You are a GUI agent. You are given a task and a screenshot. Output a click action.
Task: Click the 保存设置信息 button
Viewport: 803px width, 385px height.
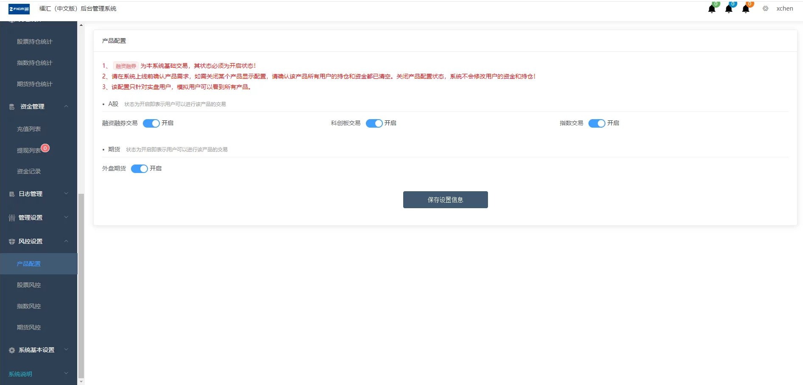click(445, 199)
